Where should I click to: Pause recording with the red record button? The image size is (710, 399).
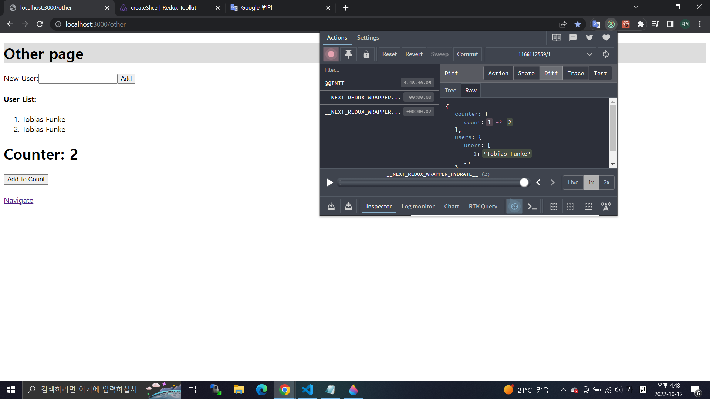pos(331,54)
